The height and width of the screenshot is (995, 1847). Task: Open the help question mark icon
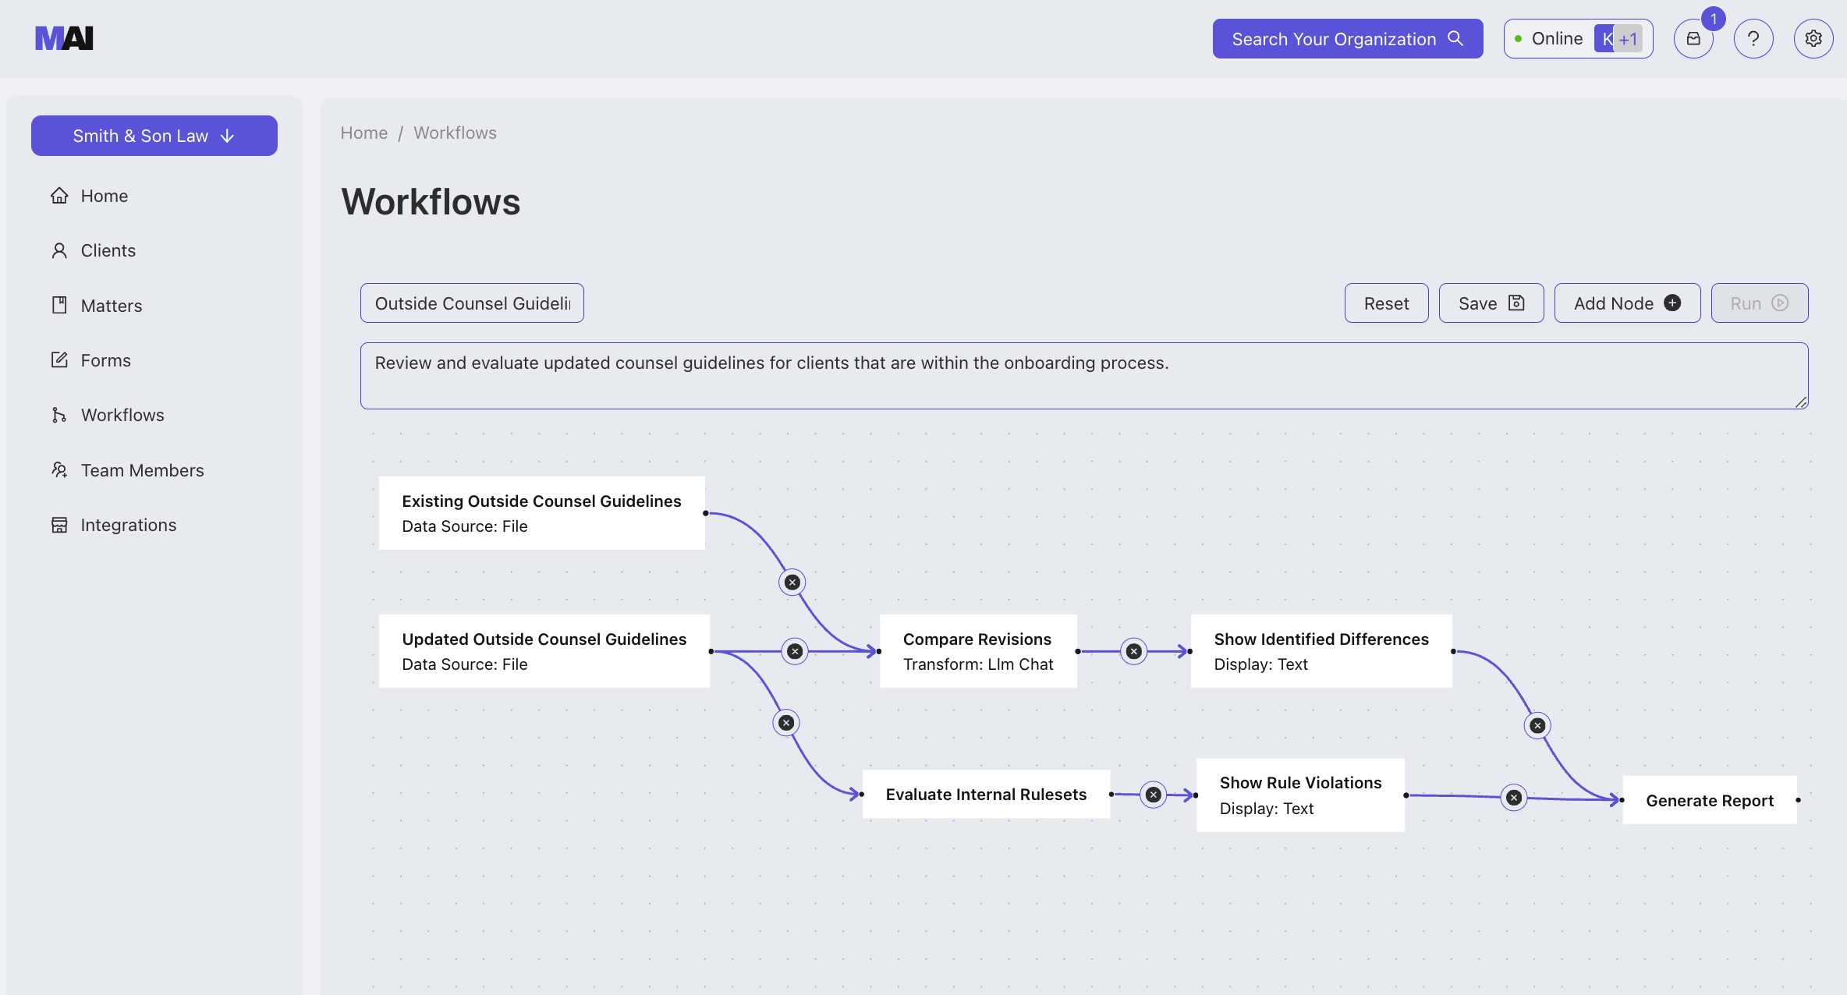tap(1753, 37)
